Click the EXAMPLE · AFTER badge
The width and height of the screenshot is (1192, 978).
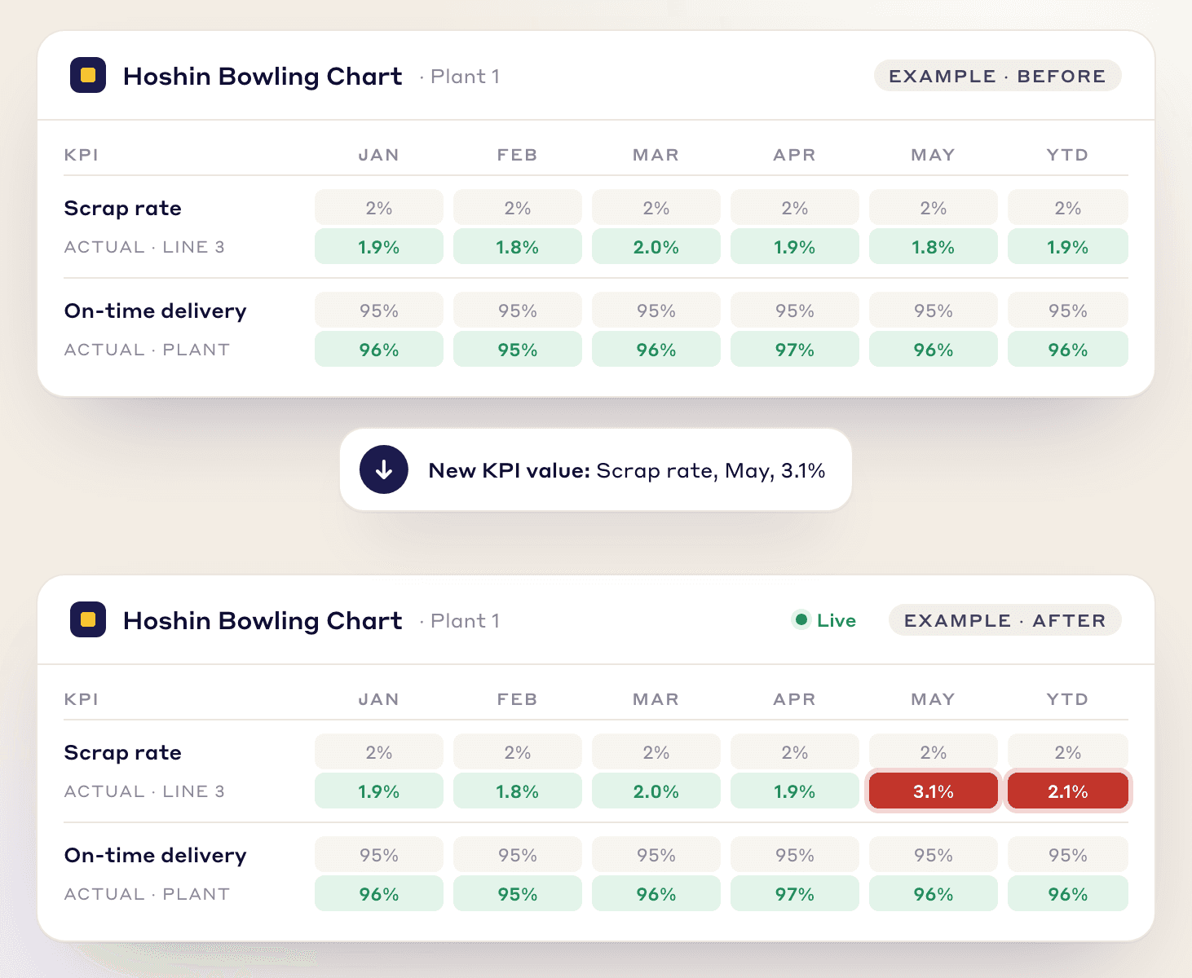click(1004, 620)
